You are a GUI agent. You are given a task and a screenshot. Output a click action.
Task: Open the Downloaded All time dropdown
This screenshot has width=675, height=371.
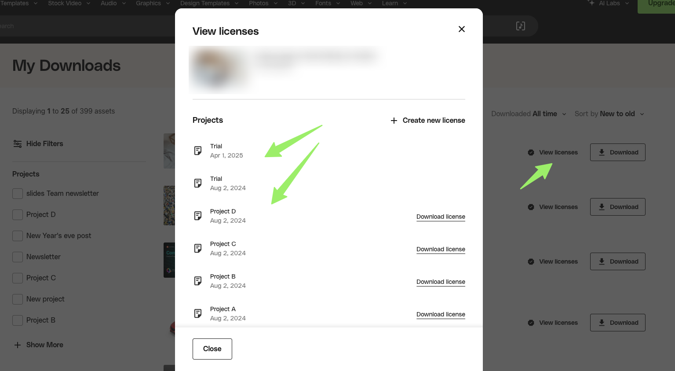[x=529, y=114]
